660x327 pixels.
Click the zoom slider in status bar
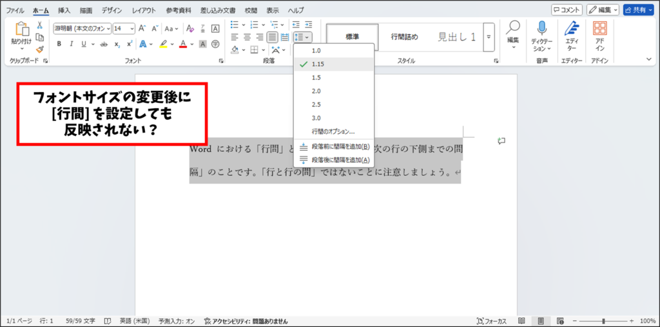click(603, 321)
